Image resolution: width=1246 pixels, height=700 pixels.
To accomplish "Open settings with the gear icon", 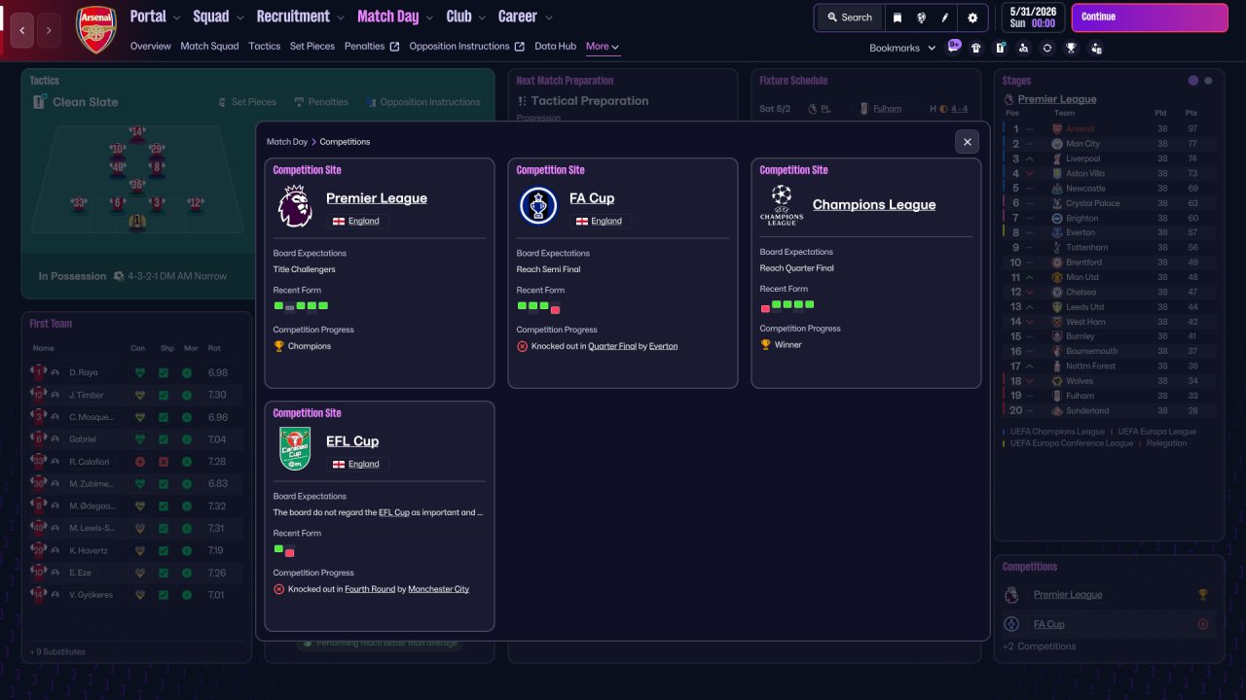I will 972,17.
